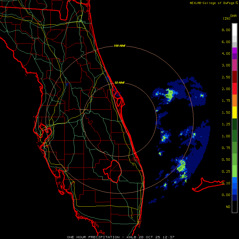Viewport: 239px width, 239px height.
Task: Click the 50 NMI range ring label
Action: (119, 83)
